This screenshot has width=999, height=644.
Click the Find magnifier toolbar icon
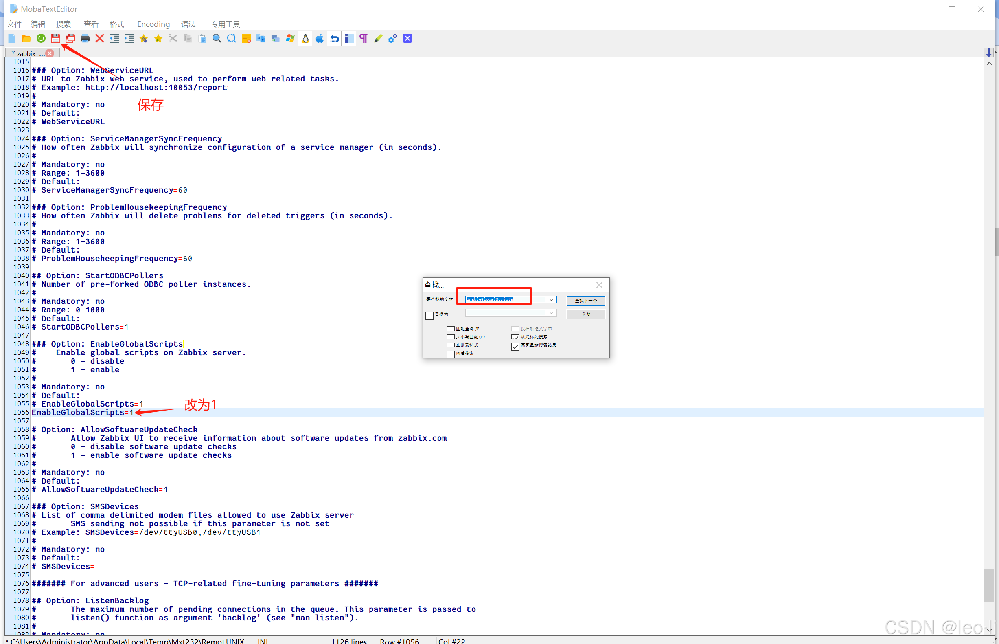[217, 38]
